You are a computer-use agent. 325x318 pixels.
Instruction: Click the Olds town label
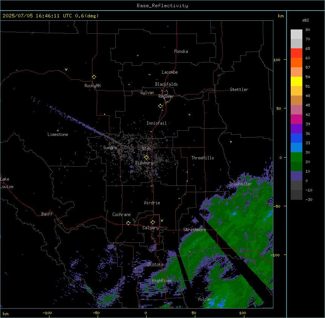tap(146, 149)
